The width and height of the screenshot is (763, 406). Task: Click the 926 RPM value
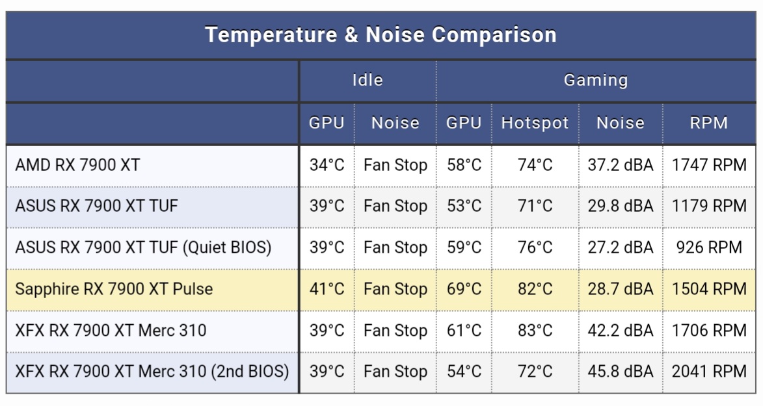click(x=708, y=247)
